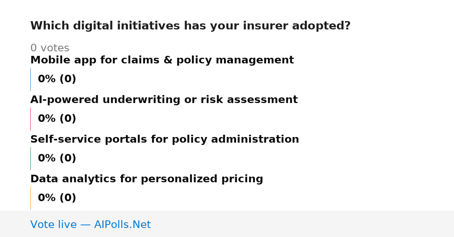Screen dimensions: 454x237
Task: Click the green bar for Self-service portals
Action: 30,159
